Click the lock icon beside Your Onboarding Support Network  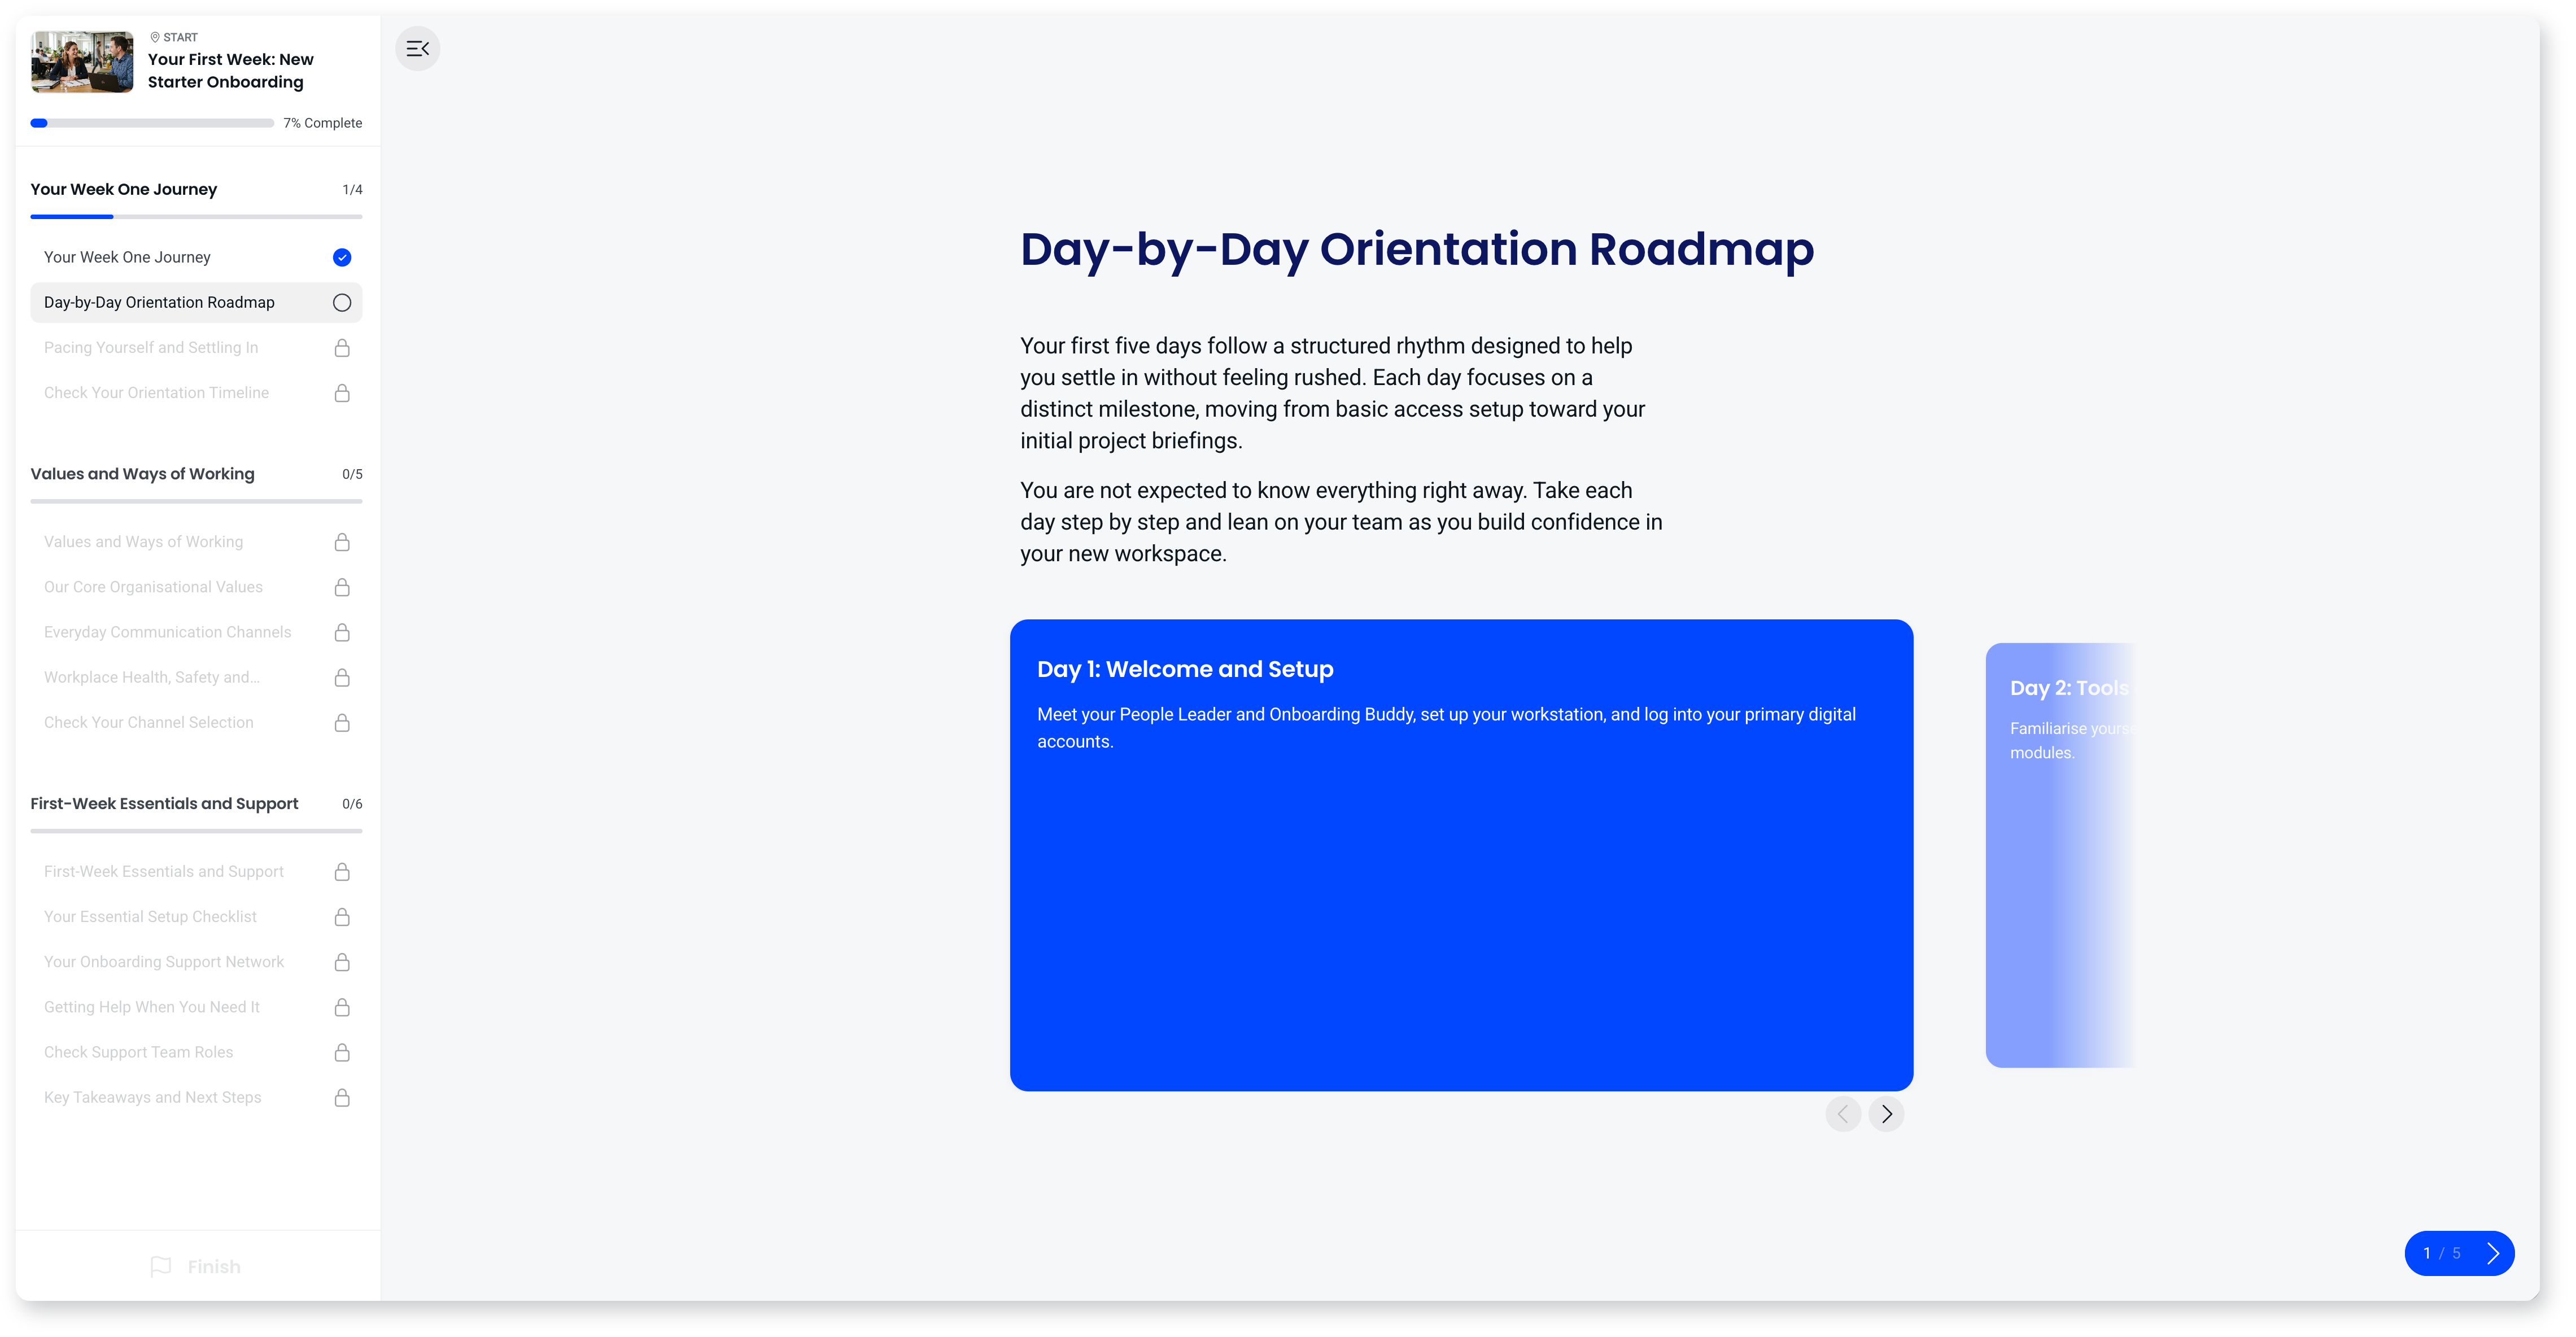pos(342,962)
